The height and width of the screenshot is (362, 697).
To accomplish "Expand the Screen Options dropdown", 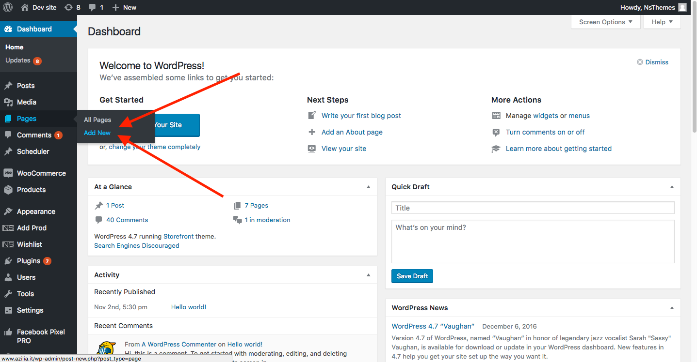I will pyautogui.click(x=606, y=22).
